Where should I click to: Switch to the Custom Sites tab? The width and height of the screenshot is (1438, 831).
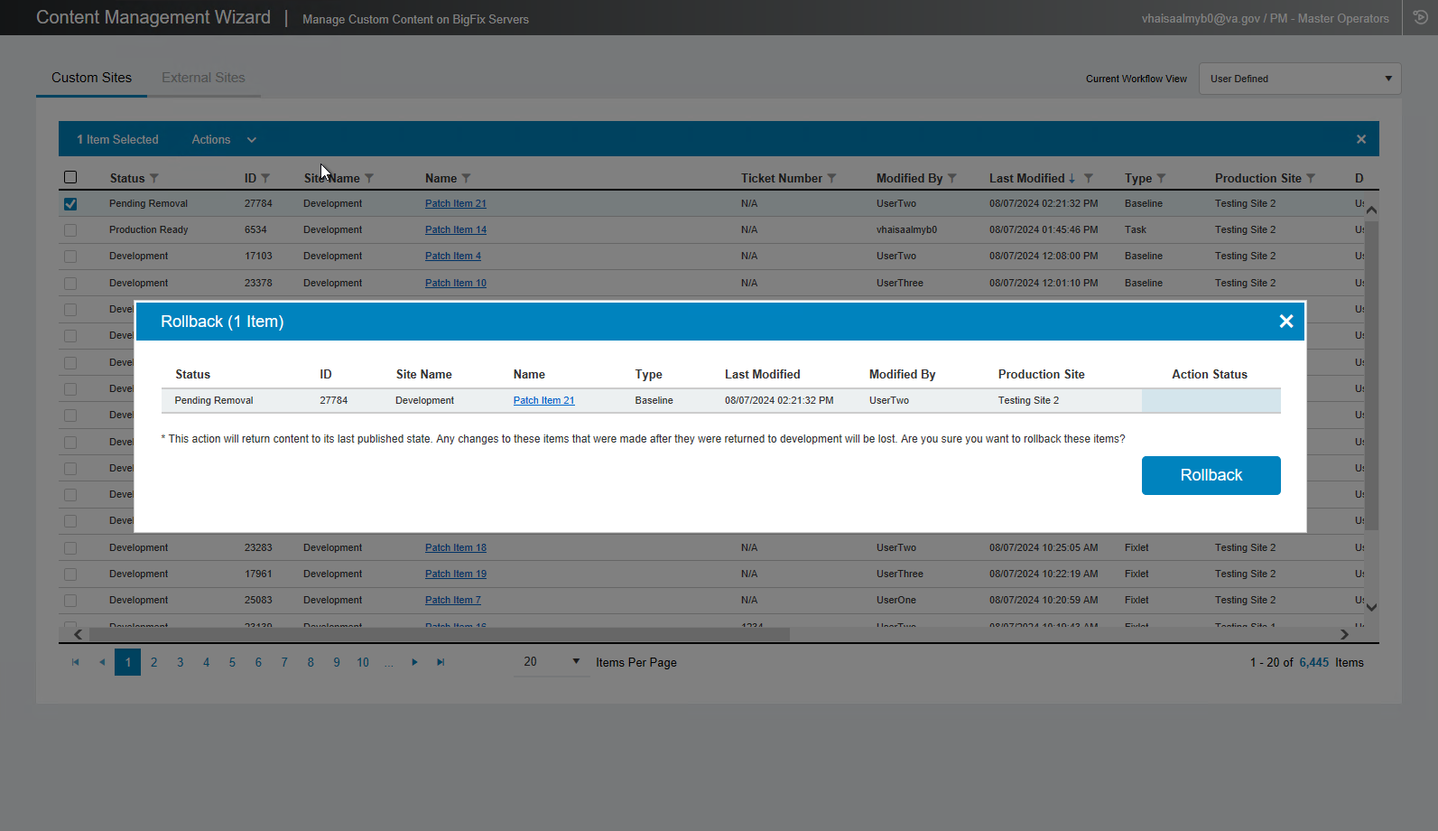91,78
